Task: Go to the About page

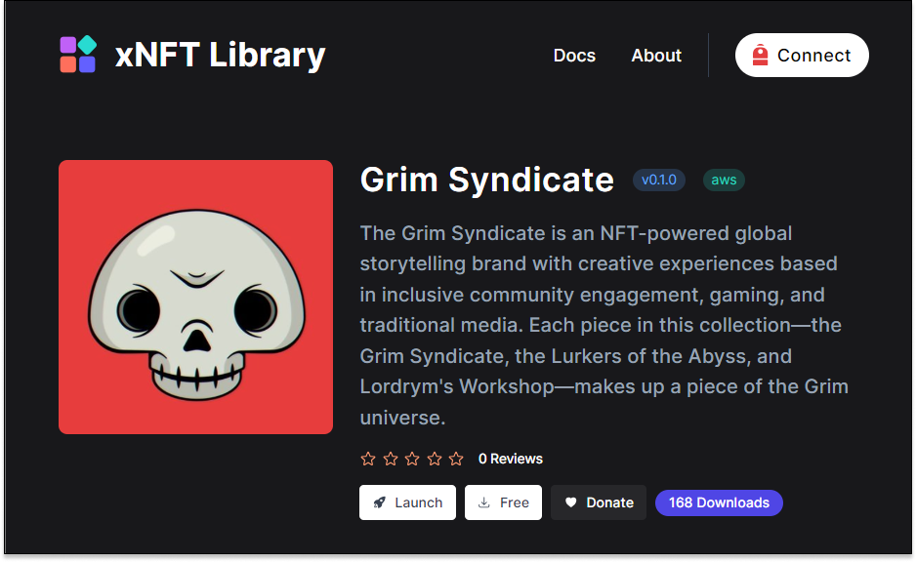Action: tap(656, 56)
